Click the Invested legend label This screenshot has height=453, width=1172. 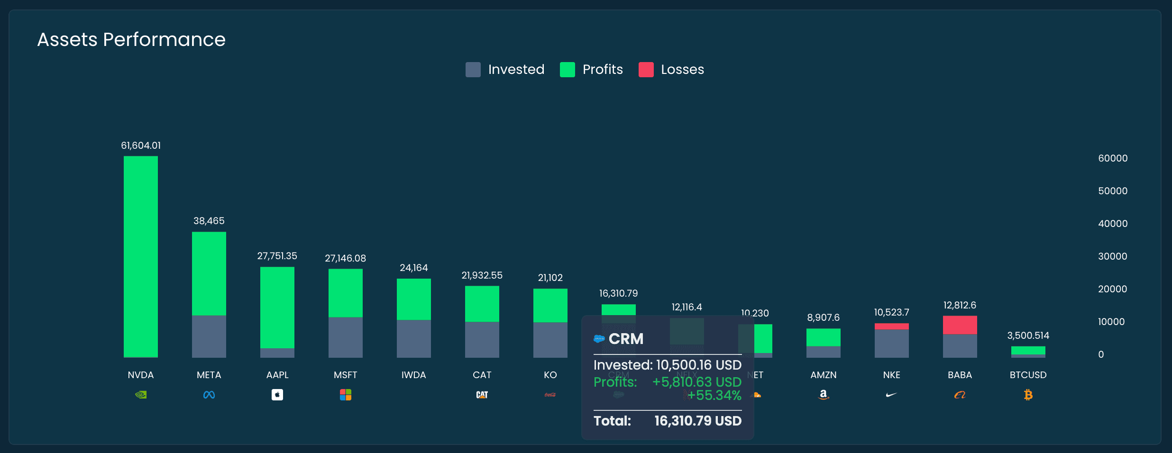pyautogui.click(x=516, y=70)
